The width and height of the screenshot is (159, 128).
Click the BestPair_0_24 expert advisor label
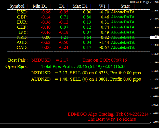(x=138, y=2)
